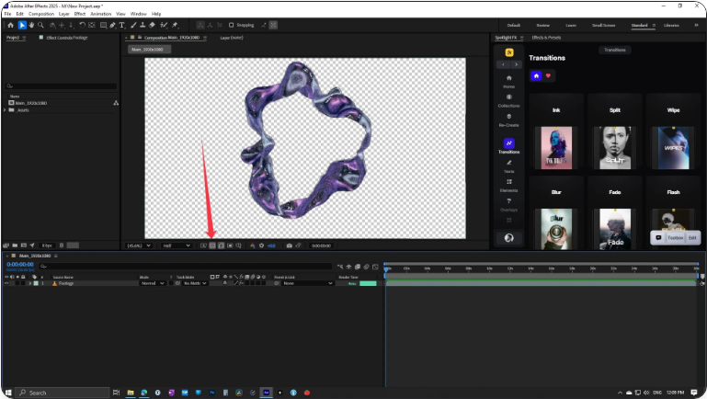
Task: Take snapshot with camera icon in viewer
Action: pos(289,245)
